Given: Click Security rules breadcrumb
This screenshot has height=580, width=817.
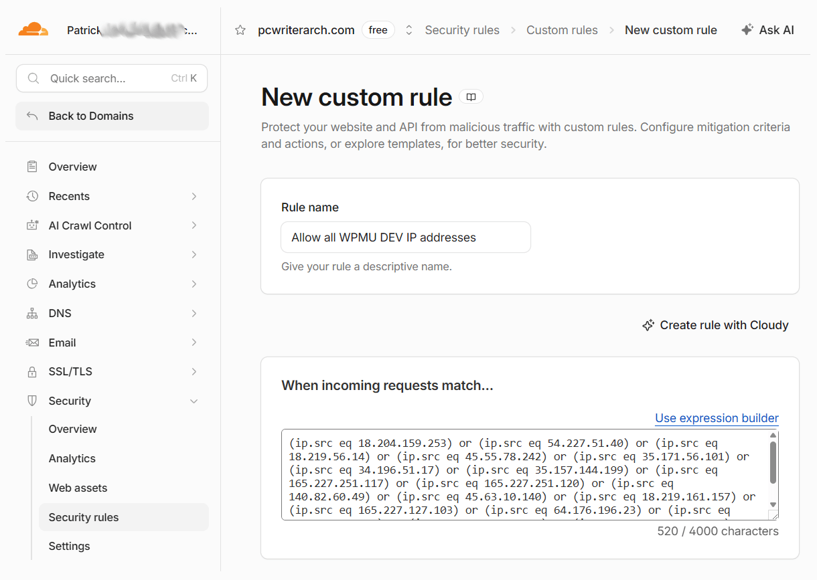Looking at the screenshot, I should tap(462, 30).
